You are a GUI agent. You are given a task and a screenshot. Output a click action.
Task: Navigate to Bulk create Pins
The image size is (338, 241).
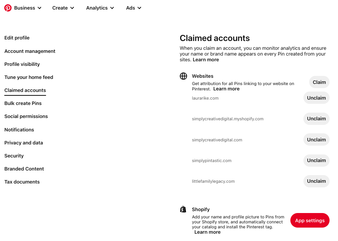tap(23, 103)
